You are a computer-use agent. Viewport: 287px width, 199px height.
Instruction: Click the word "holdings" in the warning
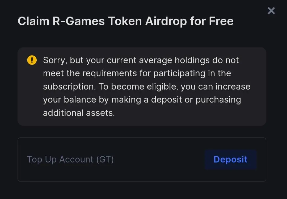(192, 60)
